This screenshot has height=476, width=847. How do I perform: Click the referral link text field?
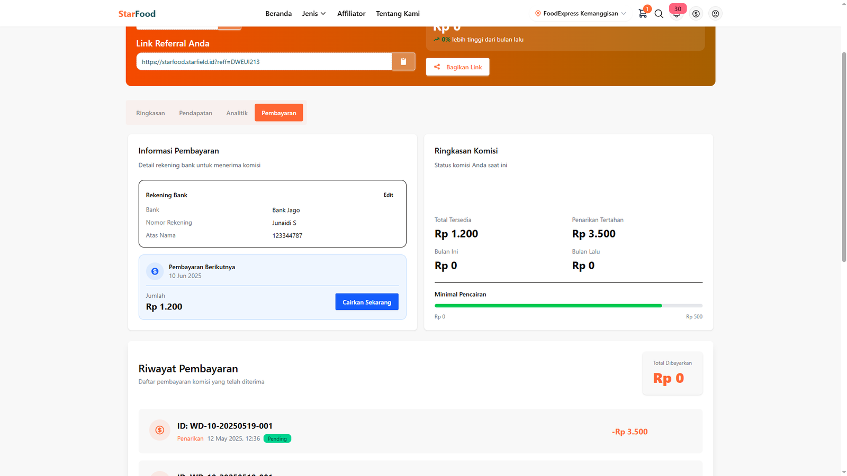point(264,62)
